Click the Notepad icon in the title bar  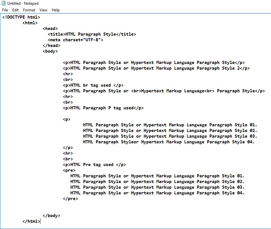[3, 3]
